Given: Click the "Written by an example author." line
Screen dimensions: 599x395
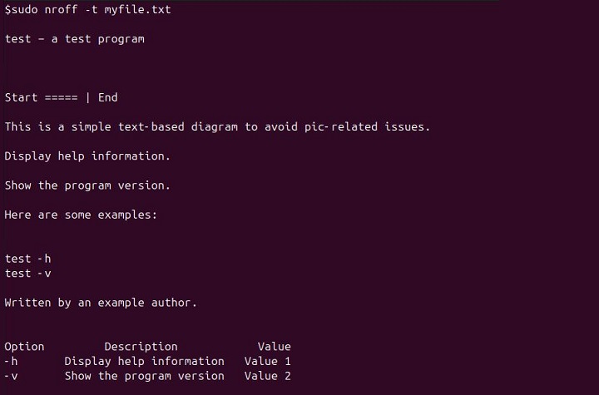Looking at the screenshot, I should (101, 303).
